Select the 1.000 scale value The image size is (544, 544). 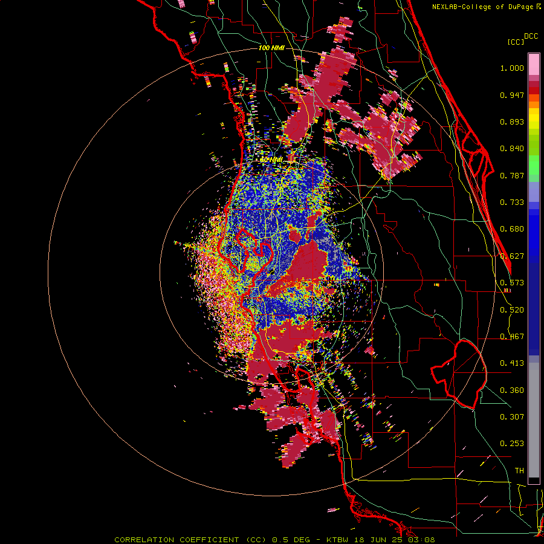[x=512, y=68]
